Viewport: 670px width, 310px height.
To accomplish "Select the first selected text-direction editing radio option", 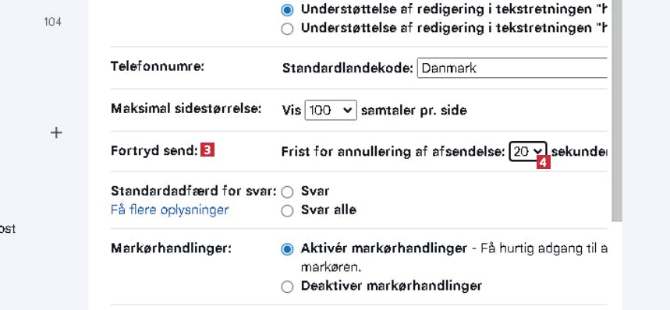I will [x=287, y=10].
